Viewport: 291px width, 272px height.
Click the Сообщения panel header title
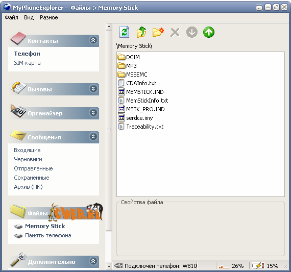[44, 137]
